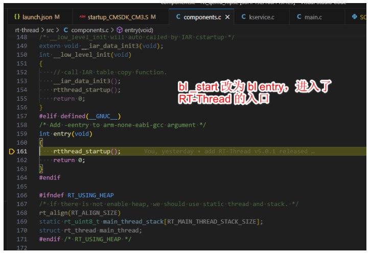Open entry(void) symbol in breadcrumb

click(139, 30)
